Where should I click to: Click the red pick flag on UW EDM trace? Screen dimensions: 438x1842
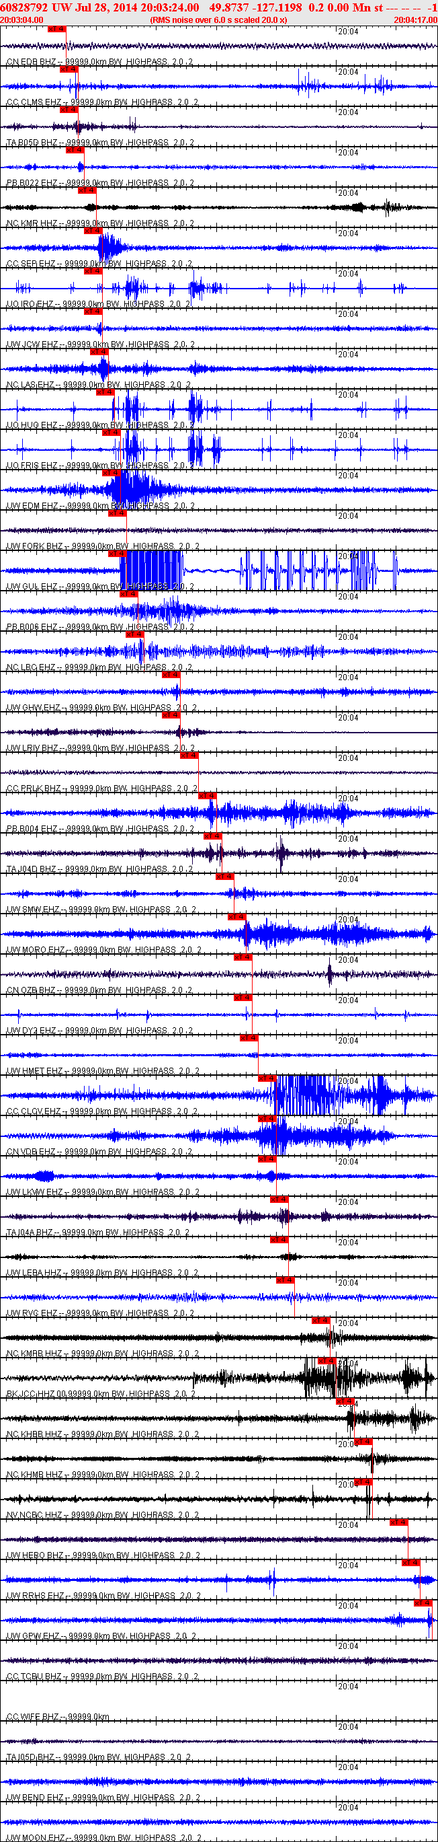(x=111, y=474)
